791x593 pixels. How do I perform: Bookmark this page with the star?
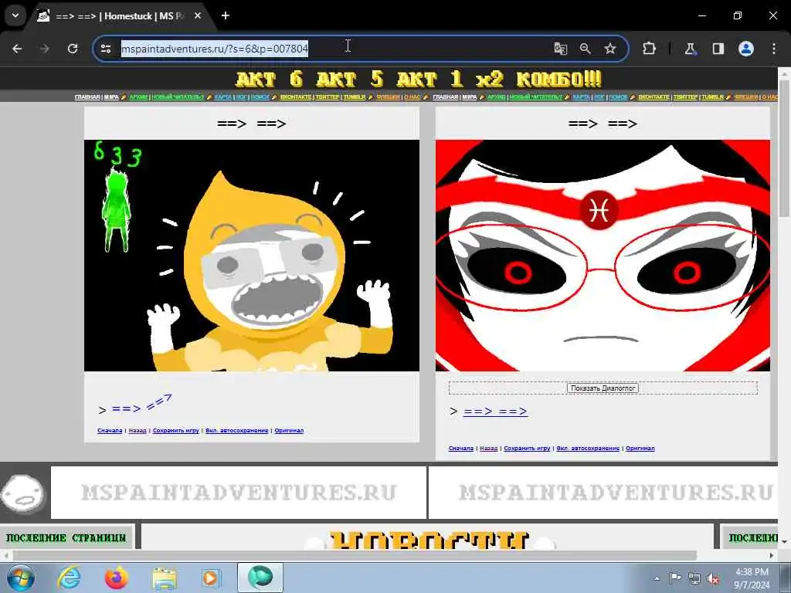click(610, 49)
